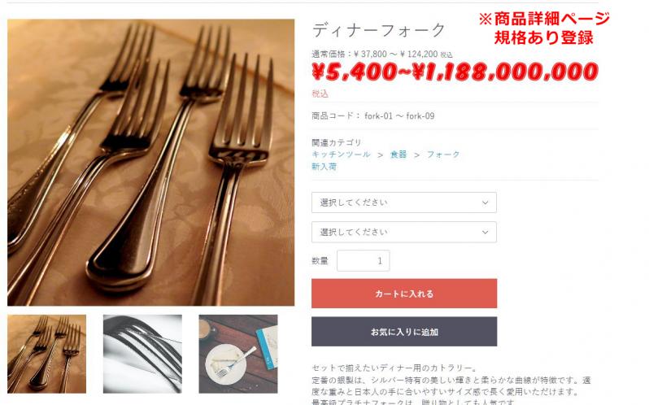Click the ディナーフォーク product title
649x405 pixels.
378,30
